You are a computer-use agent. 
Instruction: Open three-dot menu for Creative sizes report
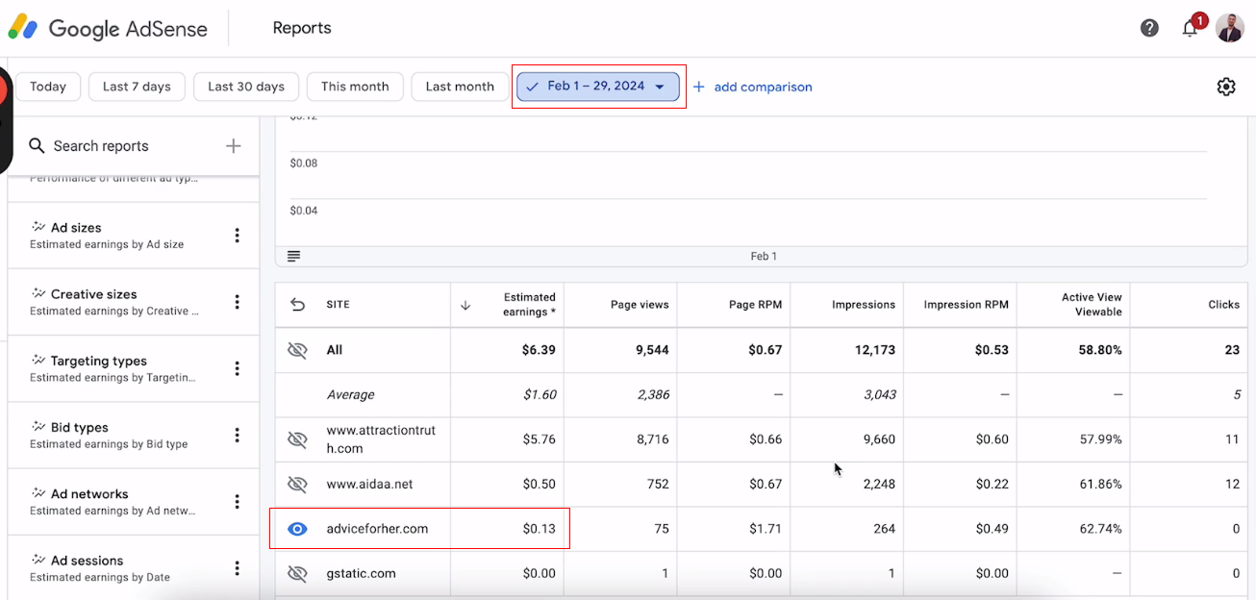coord(237,302)
